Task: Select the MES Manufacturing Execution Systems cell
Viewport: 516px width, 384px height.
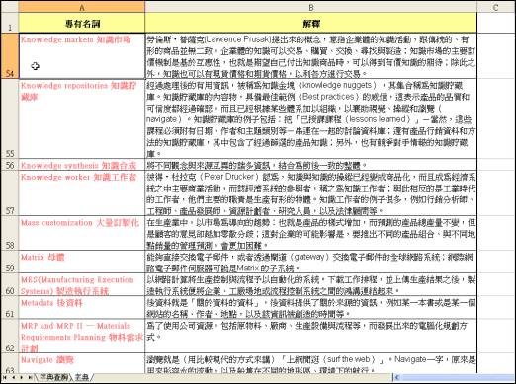Action: [x=82, y=284]
